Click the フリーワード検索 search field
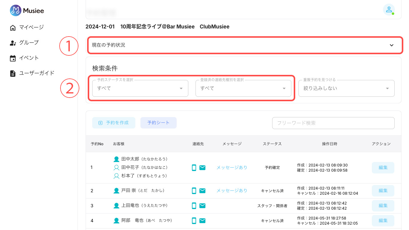The width and height of the screenshot is (409, 230). coord(333,123)
